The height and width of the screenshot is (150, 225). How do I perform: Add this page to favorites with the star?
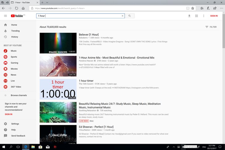coord(193,8)
